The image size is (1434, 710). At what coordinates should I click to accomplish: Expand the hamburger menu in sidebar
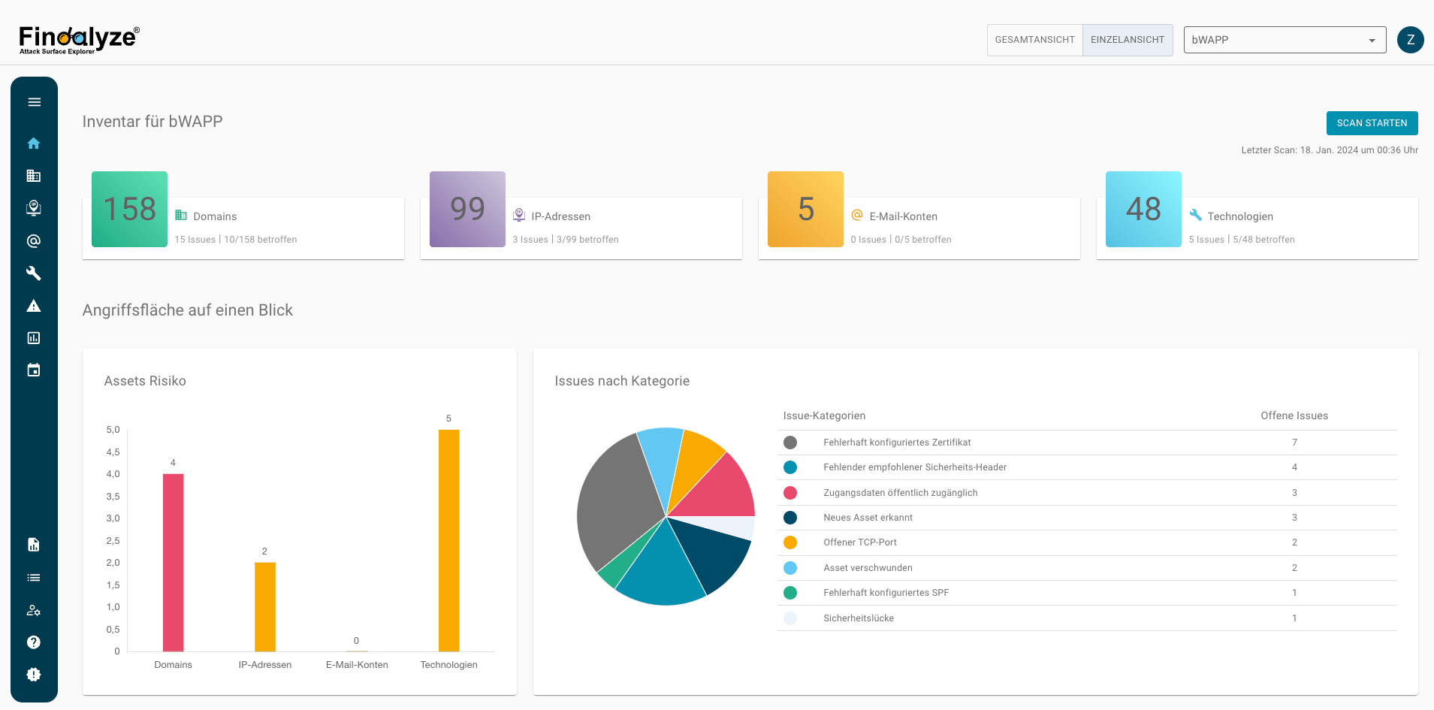click(34, 102)
